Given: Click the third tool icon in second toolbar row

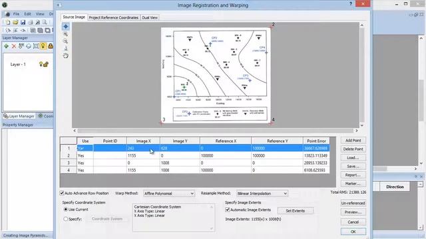Looking at the screenshot, I should 23,31.
